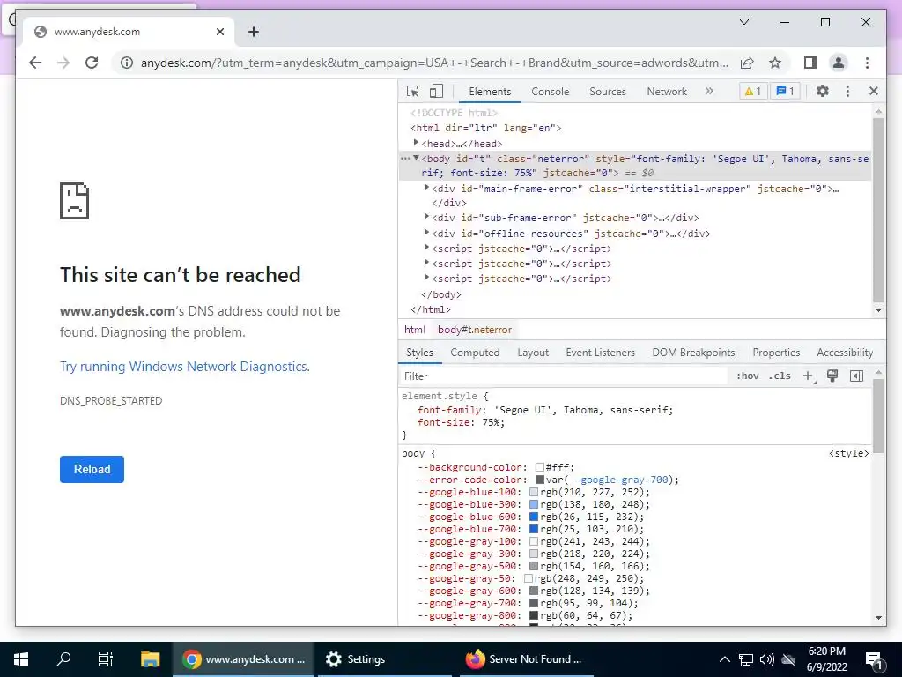Open DevTools three-dot customize menu
The height and width of the screenshot is (677, 902).
click(847, 91)
